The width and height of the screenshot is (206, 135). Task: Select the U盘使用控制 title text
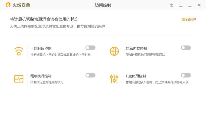pyautogui.click(x=136, y=76)
